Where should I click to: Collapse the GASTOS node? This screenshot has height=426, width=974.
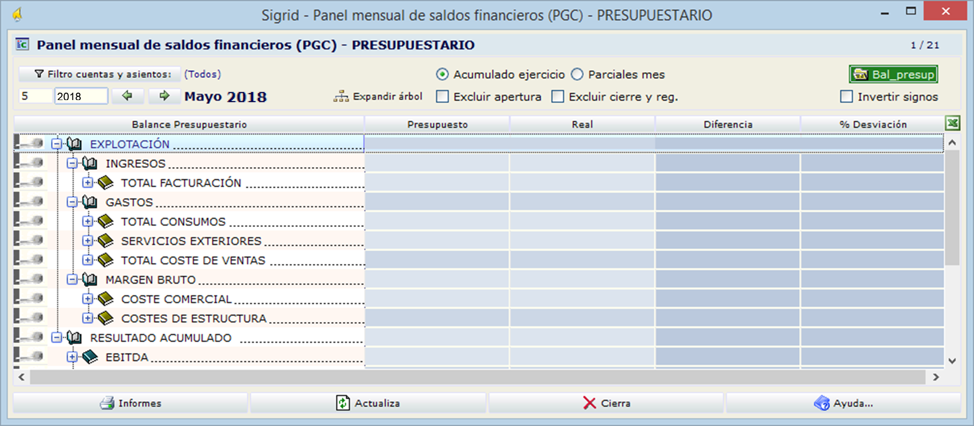[x=72, y=202]
